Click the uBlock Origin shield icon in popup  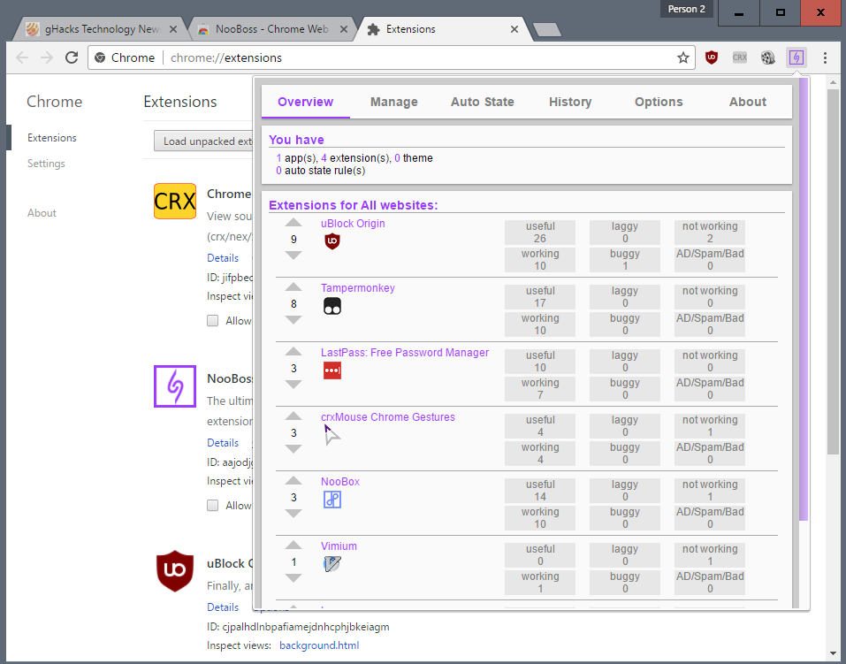click(x=332, y=241)
